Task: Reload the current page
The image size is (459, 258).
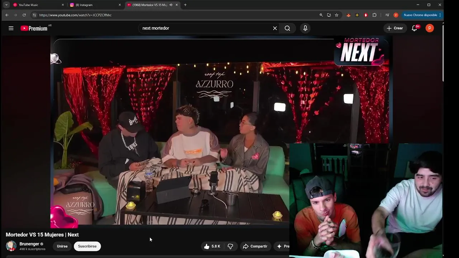Action: pyautogui.click(x=24, y=15)
